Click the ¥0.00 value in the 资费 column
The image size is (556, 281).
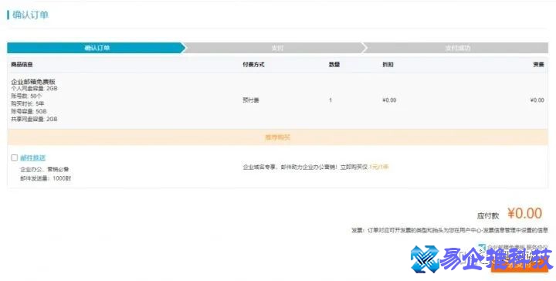coord(537,100)
